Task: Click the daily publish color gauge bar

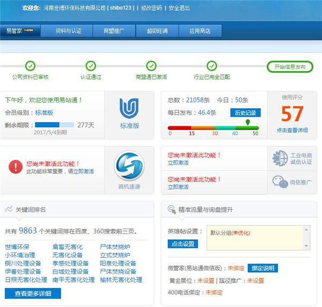Action: (213, 127)
